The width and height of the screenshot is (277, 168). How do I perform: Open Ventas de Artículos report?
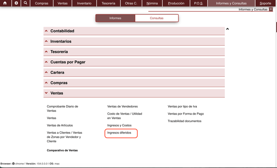pos(60,125)
